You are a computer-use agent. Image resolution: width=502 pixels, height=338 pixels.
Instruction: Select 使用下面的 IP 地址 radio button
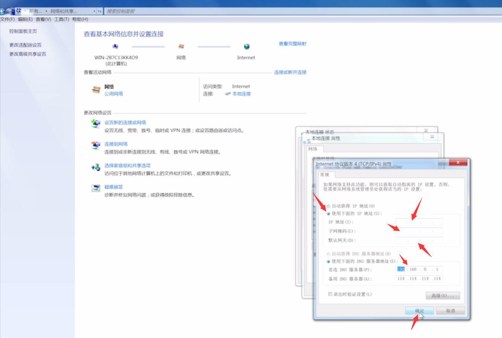coord(329,214)
